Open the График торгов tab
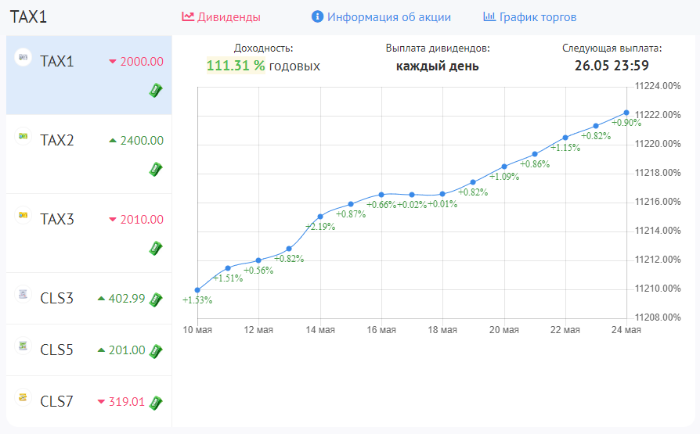Image resolution: width=700 pixels, height=434 pixels. 530,17
